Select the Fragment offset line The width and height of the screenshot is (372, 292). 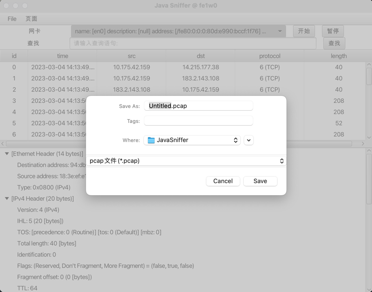pos(55,277)
